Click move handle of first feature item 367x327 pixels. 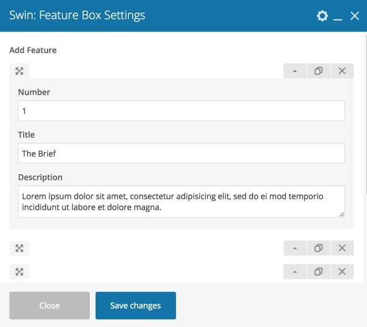20,71
